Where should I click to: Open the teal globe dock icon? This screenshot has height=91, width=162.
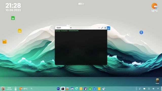(76, 89)
